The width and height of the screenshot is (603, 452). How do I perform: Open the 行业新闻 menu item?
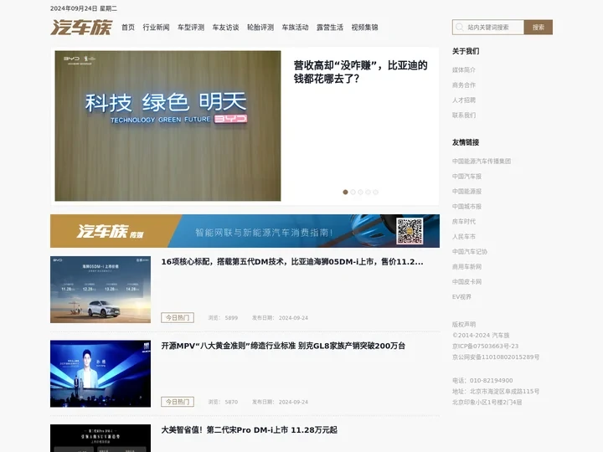click(156, 28)
